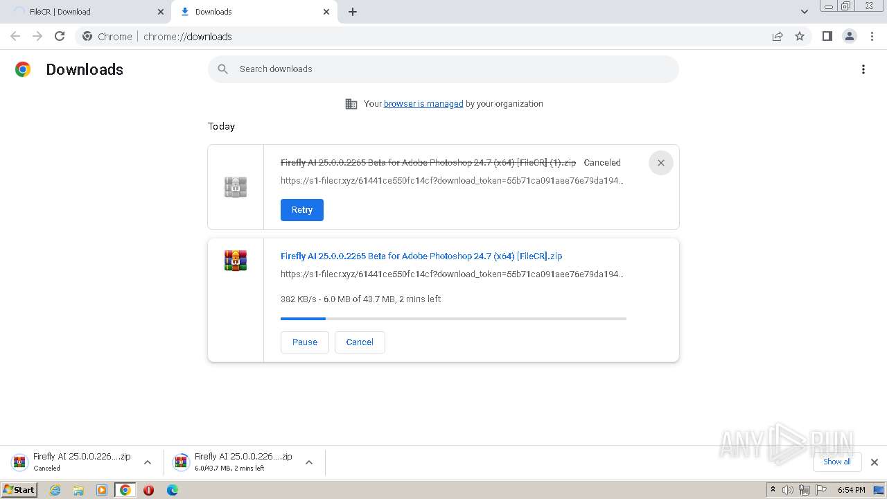Open the network tray icon
Image resolution: width=887 pixels, height=499 pixels.
pyautogui.click(x=805, y=490)
